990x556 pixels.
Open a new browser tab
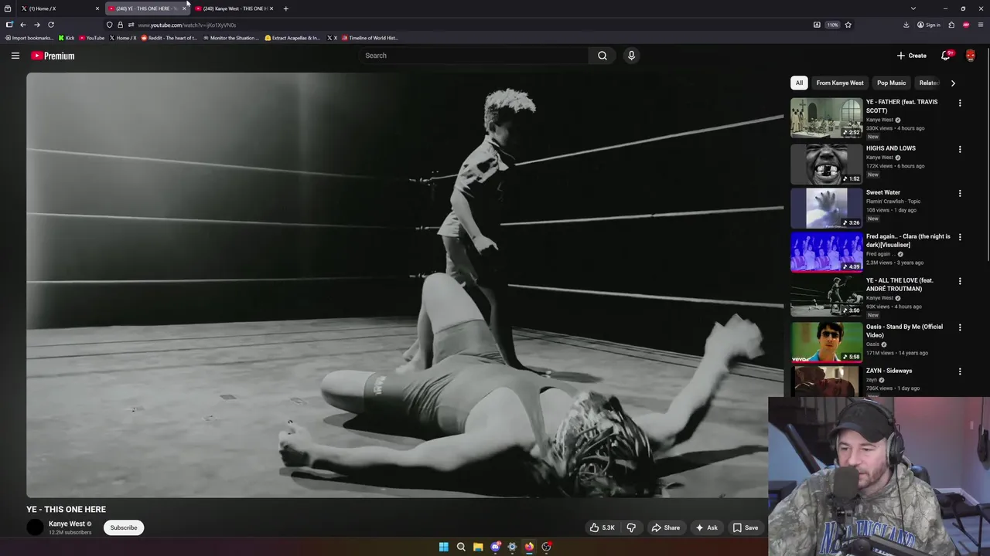click(285, 8)
